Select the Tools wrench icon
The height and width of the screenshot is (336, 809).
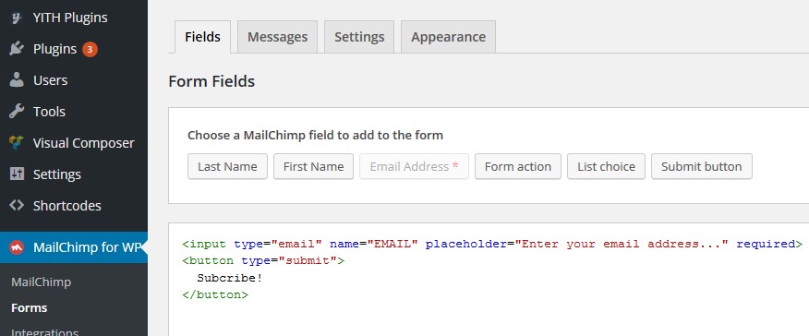pyautogui.click(x=17, y=112)
